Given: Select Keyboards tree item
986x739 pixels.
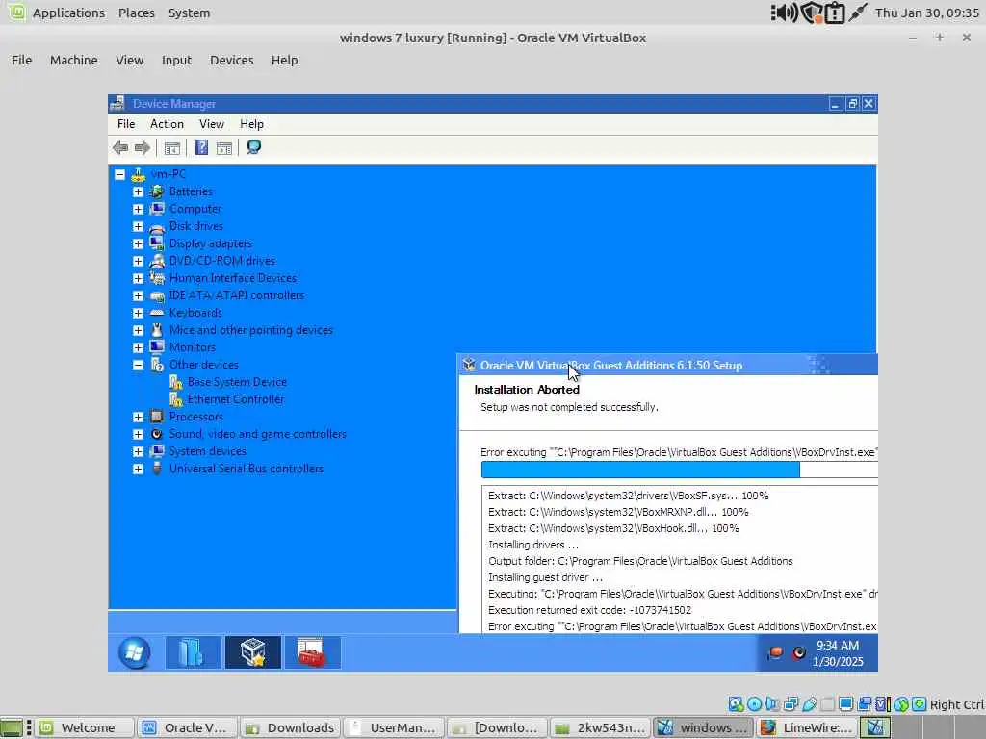Looking at the screenshot, I should click(195, 313).
